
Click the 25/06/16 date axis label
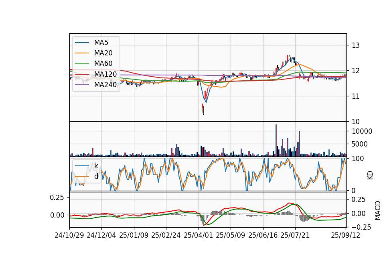(263, 235)
